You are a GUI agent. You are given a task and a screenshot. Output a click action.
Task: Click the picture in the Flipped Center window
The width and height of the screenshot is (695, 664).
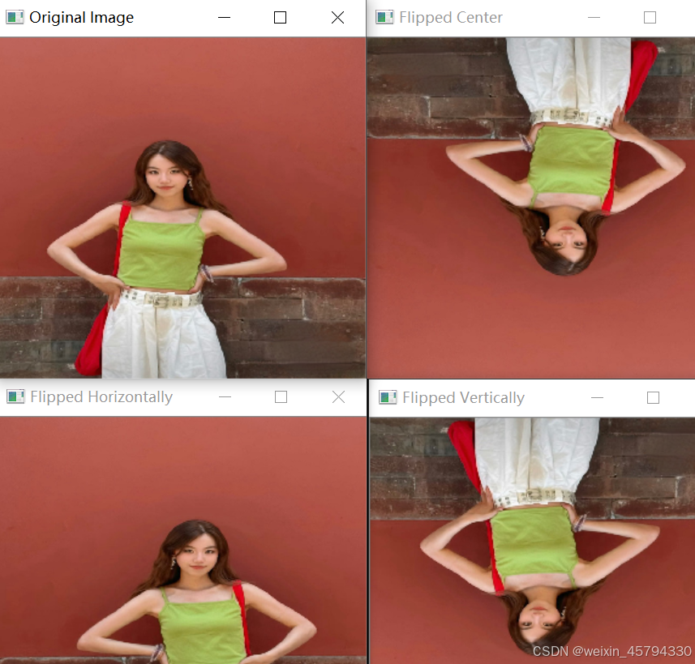click(x=531, y=208)
